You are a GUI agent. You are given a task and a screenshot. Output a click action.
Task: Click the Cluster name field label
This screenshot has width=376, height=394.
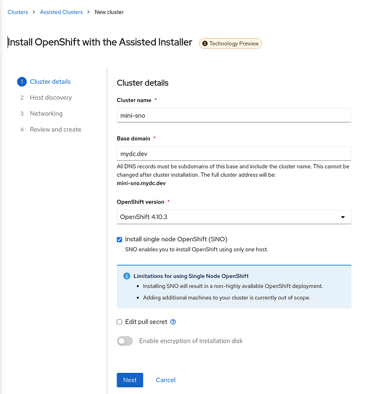point(134,100)
